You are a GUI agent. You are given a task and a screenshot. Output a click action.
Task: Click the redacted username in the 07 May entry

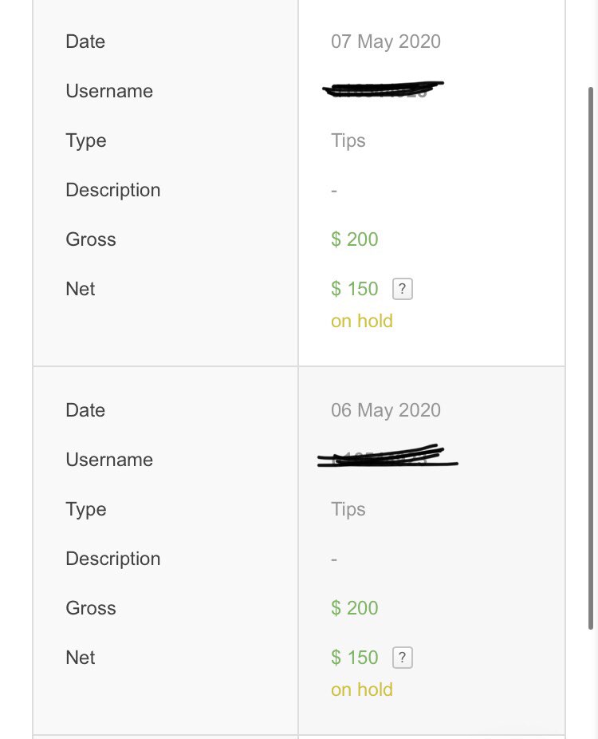(383, 89)
